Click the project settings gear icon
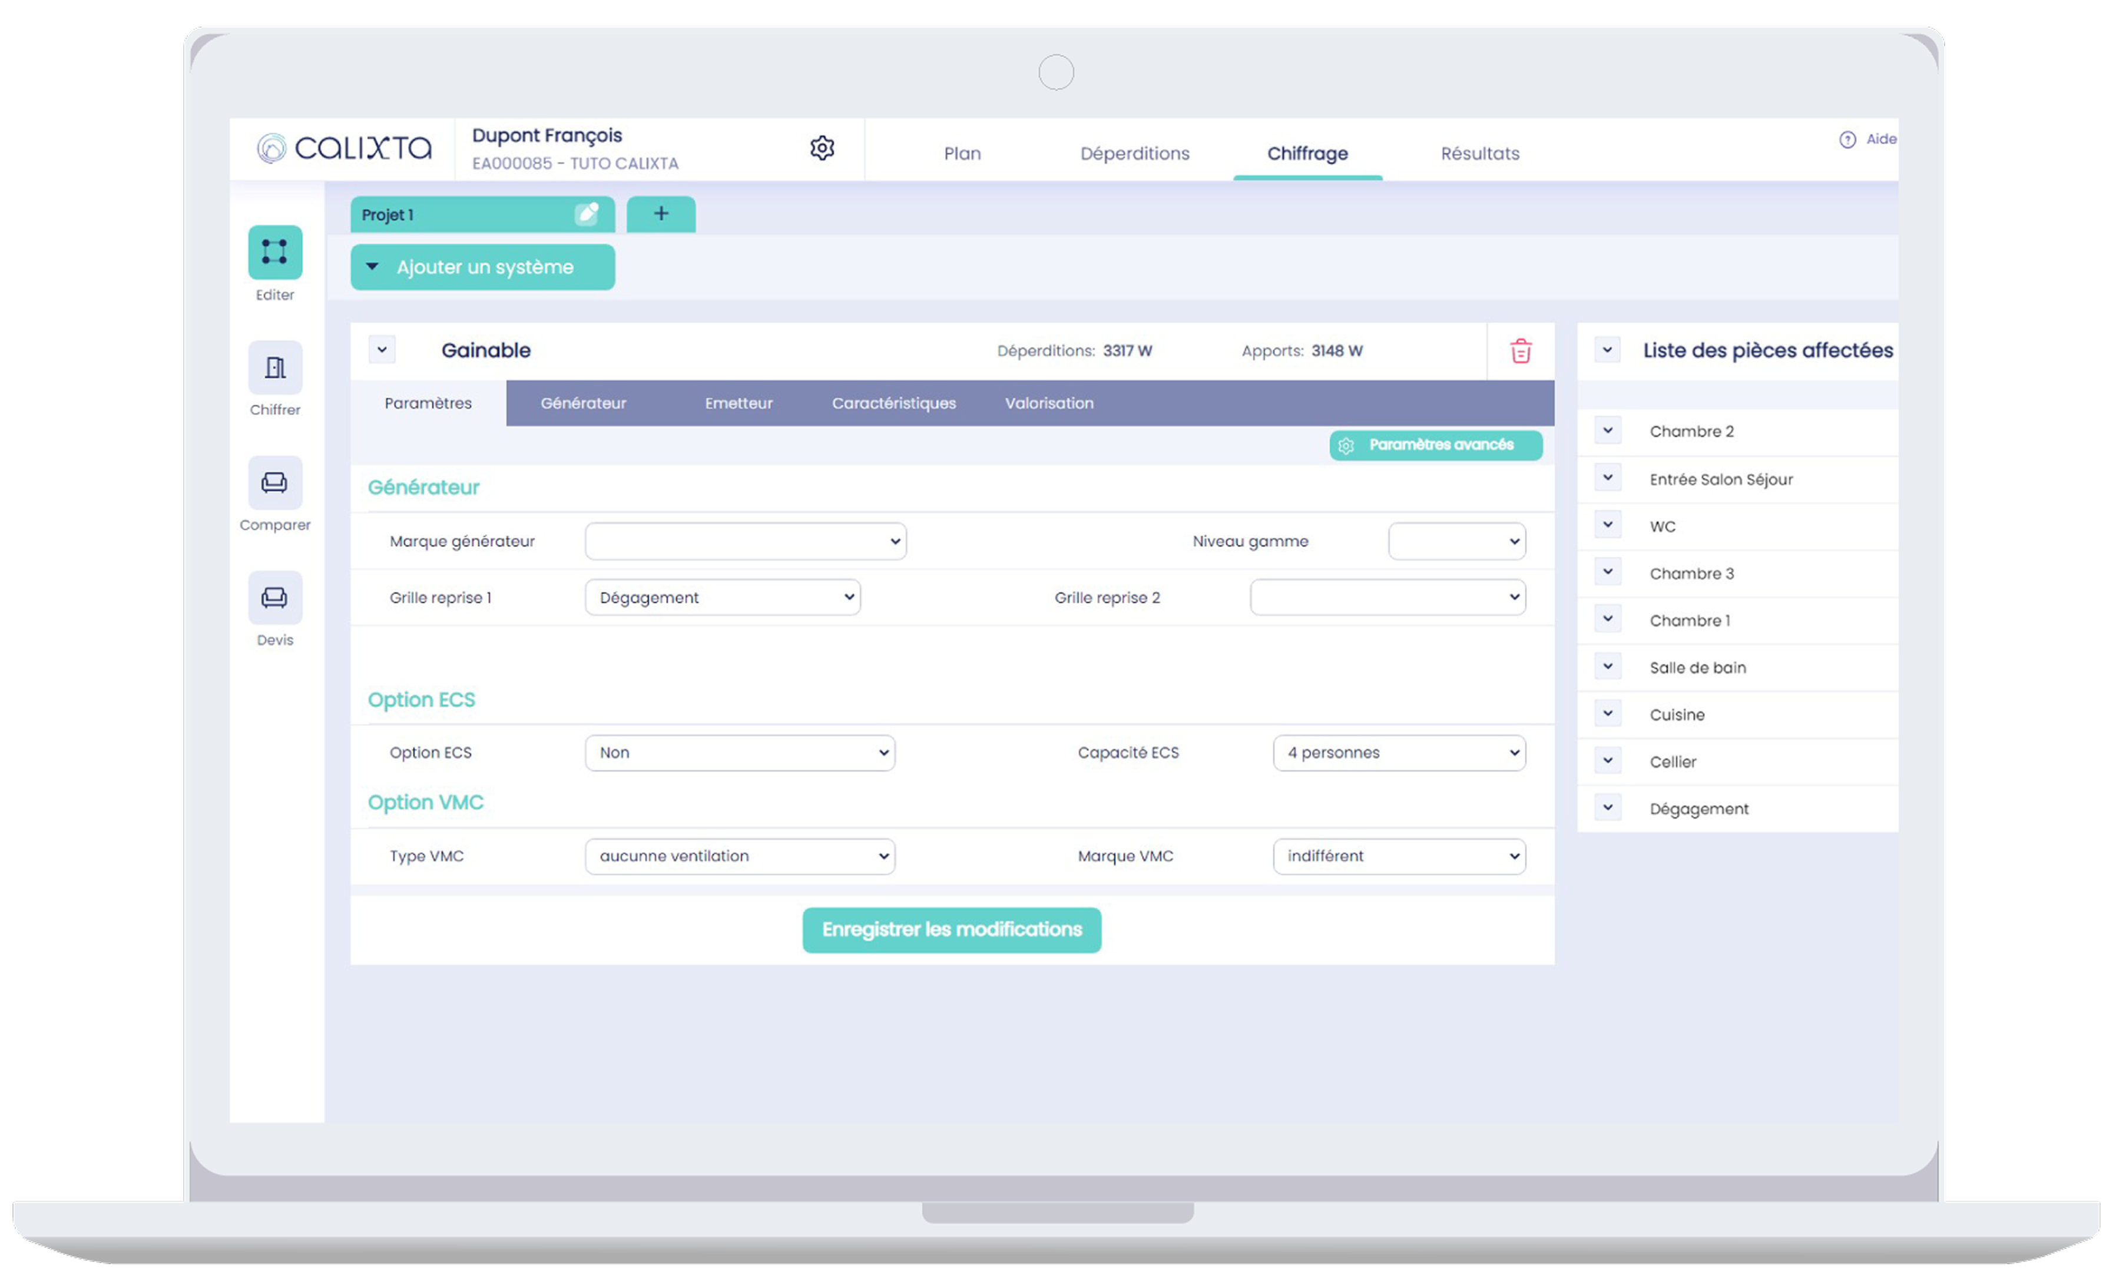Image resolution: width=2126 pixels, height=1272 pixels. coord(822,148)
